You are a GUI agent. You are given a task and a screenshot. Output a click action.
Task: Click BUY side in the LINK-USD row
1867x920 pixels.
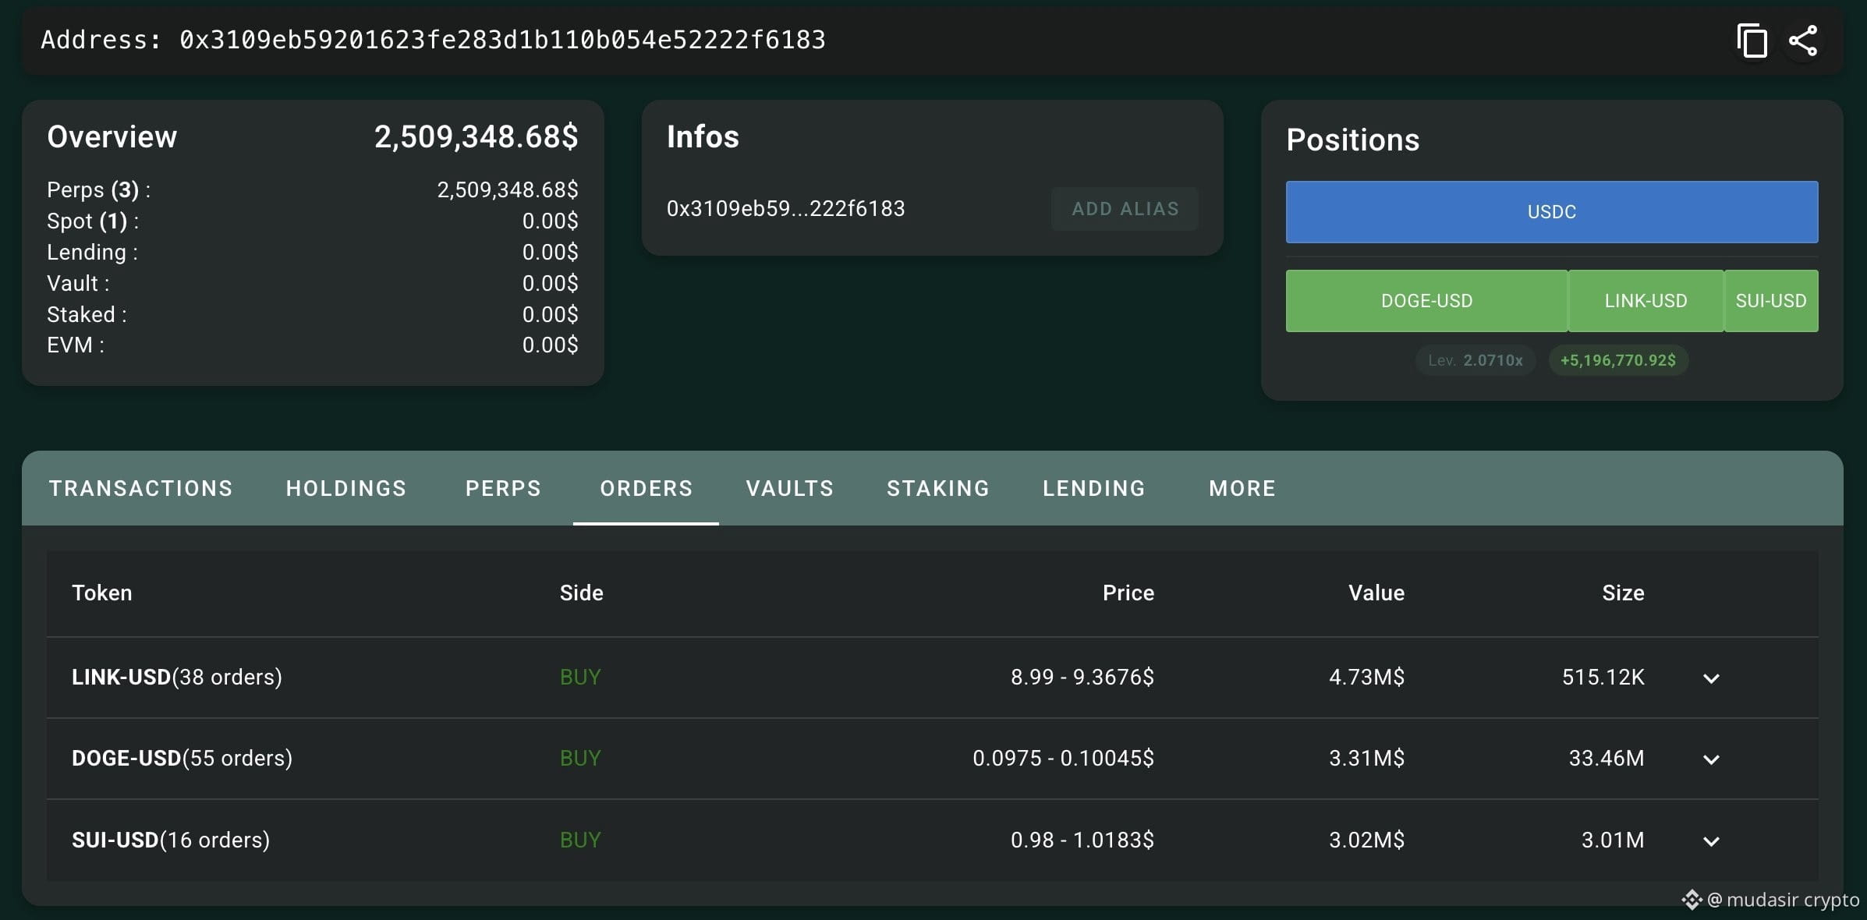click(x=580, y=677)
